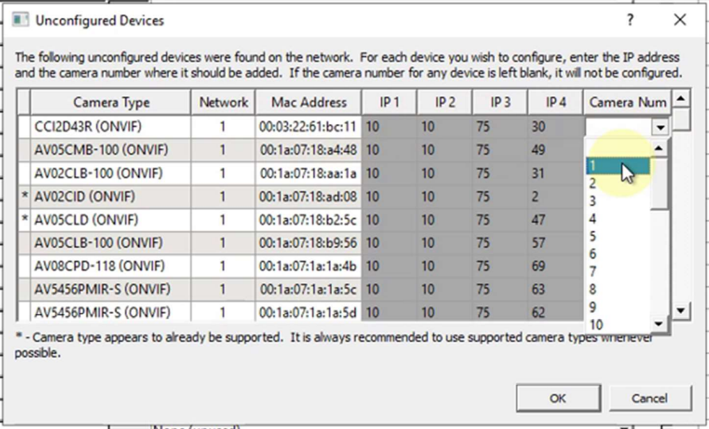Click the Unconfigured Devices window icon
Viewport: 709px width, 429px height.
click(20, 20)
